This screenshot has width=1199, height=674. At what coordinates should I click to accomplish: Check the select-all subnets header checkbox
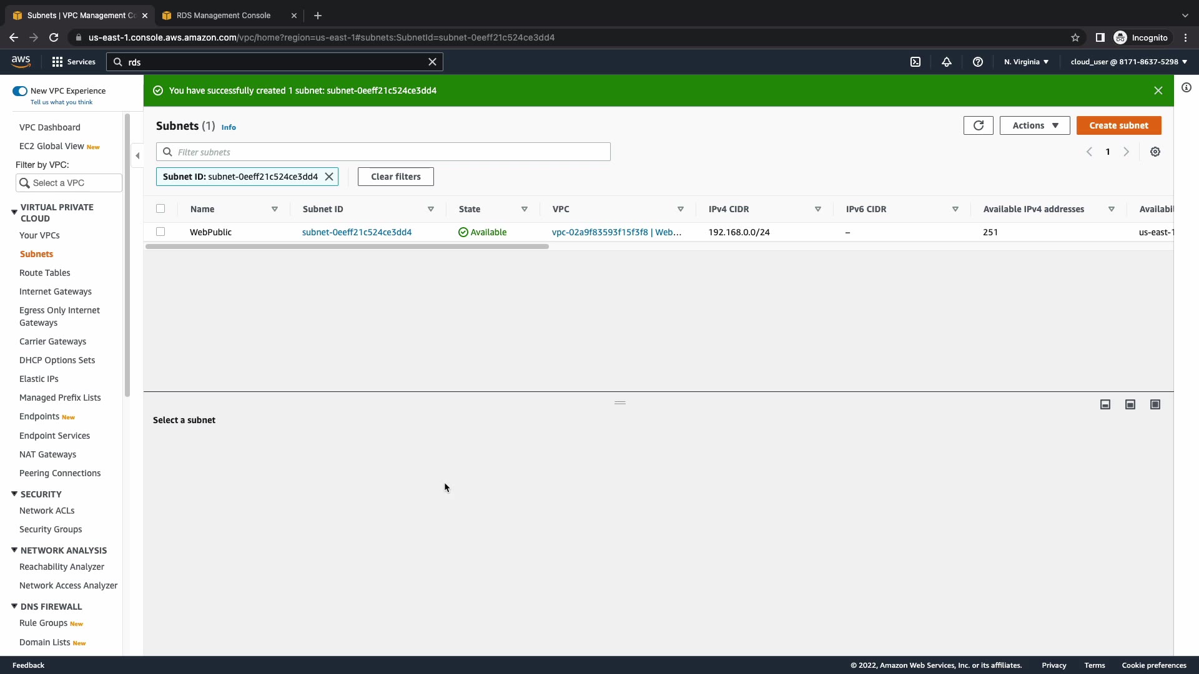tap(160, 208)
